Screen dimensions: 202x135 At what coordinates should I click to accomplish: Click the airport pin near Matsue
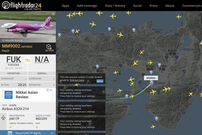pos(73,31)
